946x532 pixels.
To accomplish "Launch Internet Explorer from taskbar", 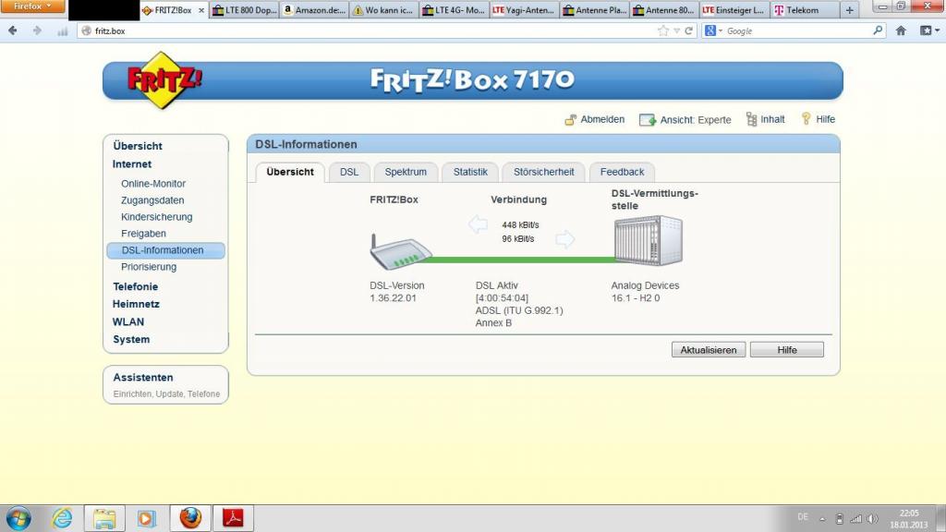I will point(62,518).
